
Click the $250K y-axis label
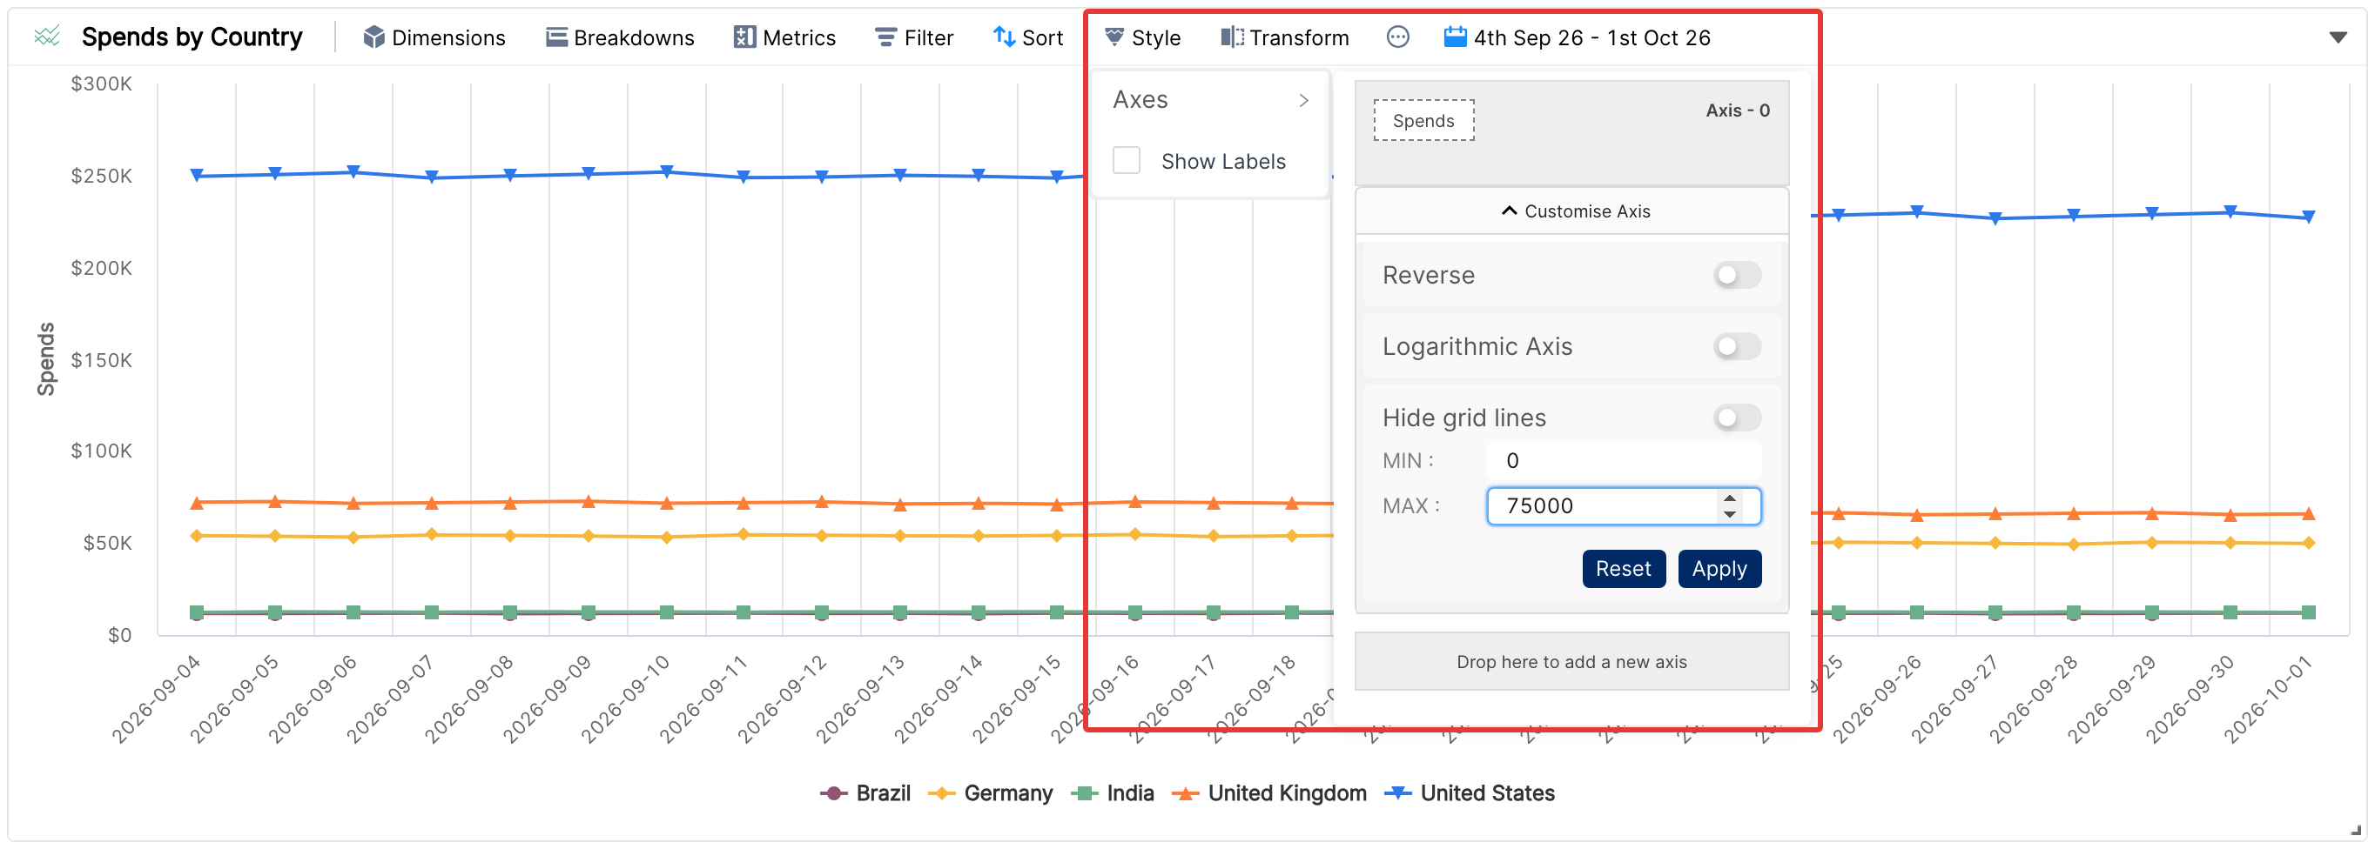pos(101,176)
